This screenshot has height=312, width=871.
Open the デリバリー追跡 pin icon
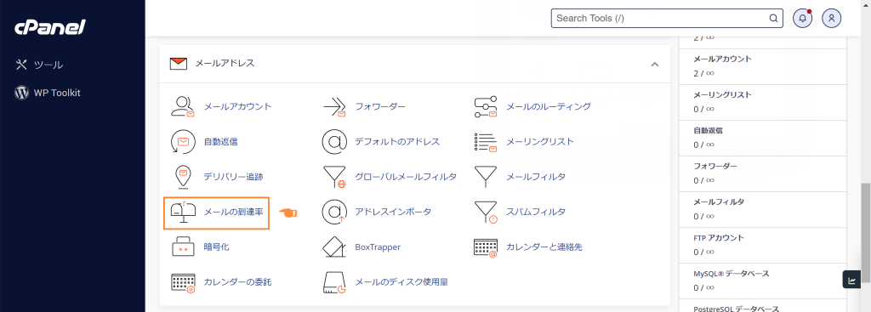click(x=183, y=177)
